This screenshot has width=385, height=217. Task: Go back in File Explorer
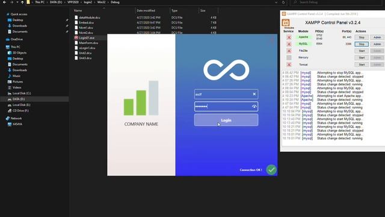(4, 2)
